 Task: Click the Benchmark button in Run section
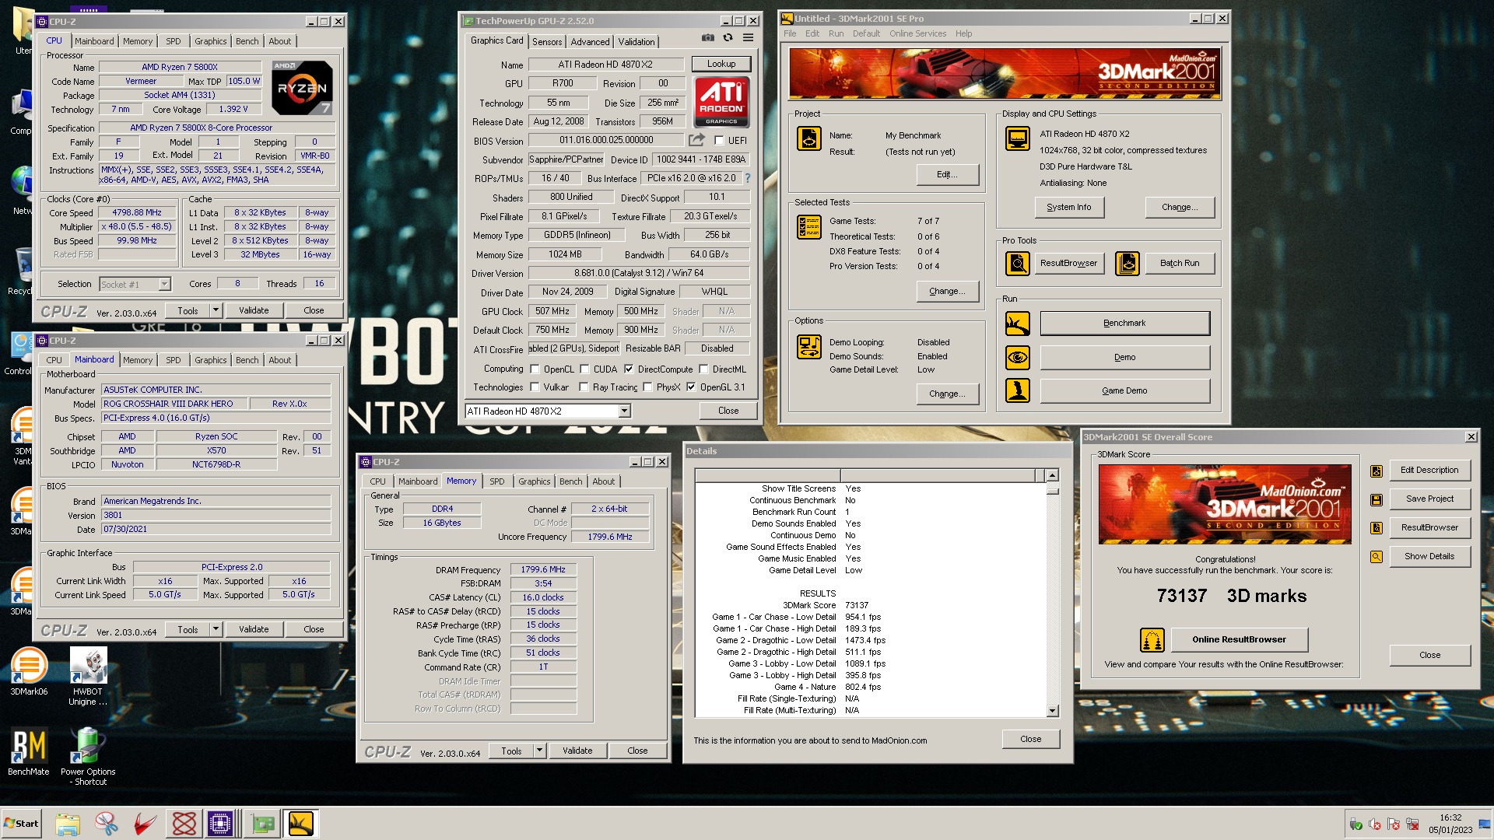(1125, 324)
